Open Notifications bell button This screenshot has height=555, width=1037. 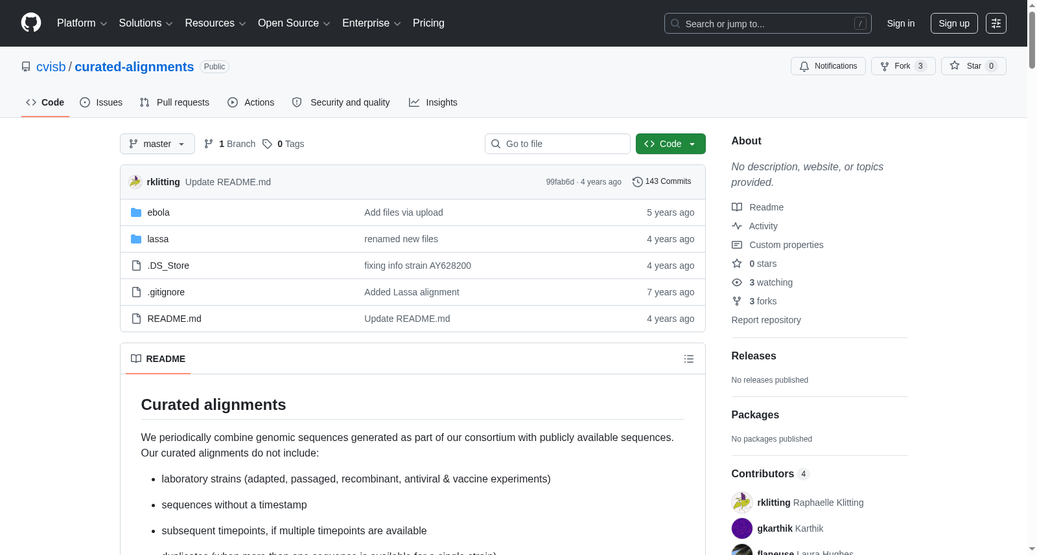point(828,66)
